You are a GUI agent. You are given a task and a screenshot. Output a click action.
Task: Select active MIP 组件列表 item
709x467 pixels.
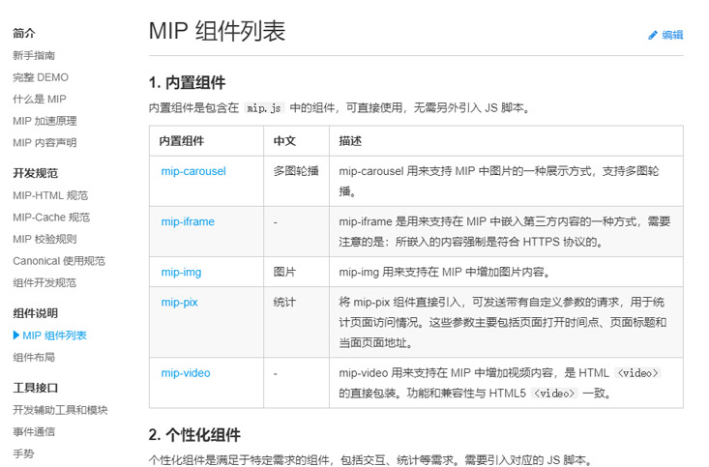coord(54,335)
